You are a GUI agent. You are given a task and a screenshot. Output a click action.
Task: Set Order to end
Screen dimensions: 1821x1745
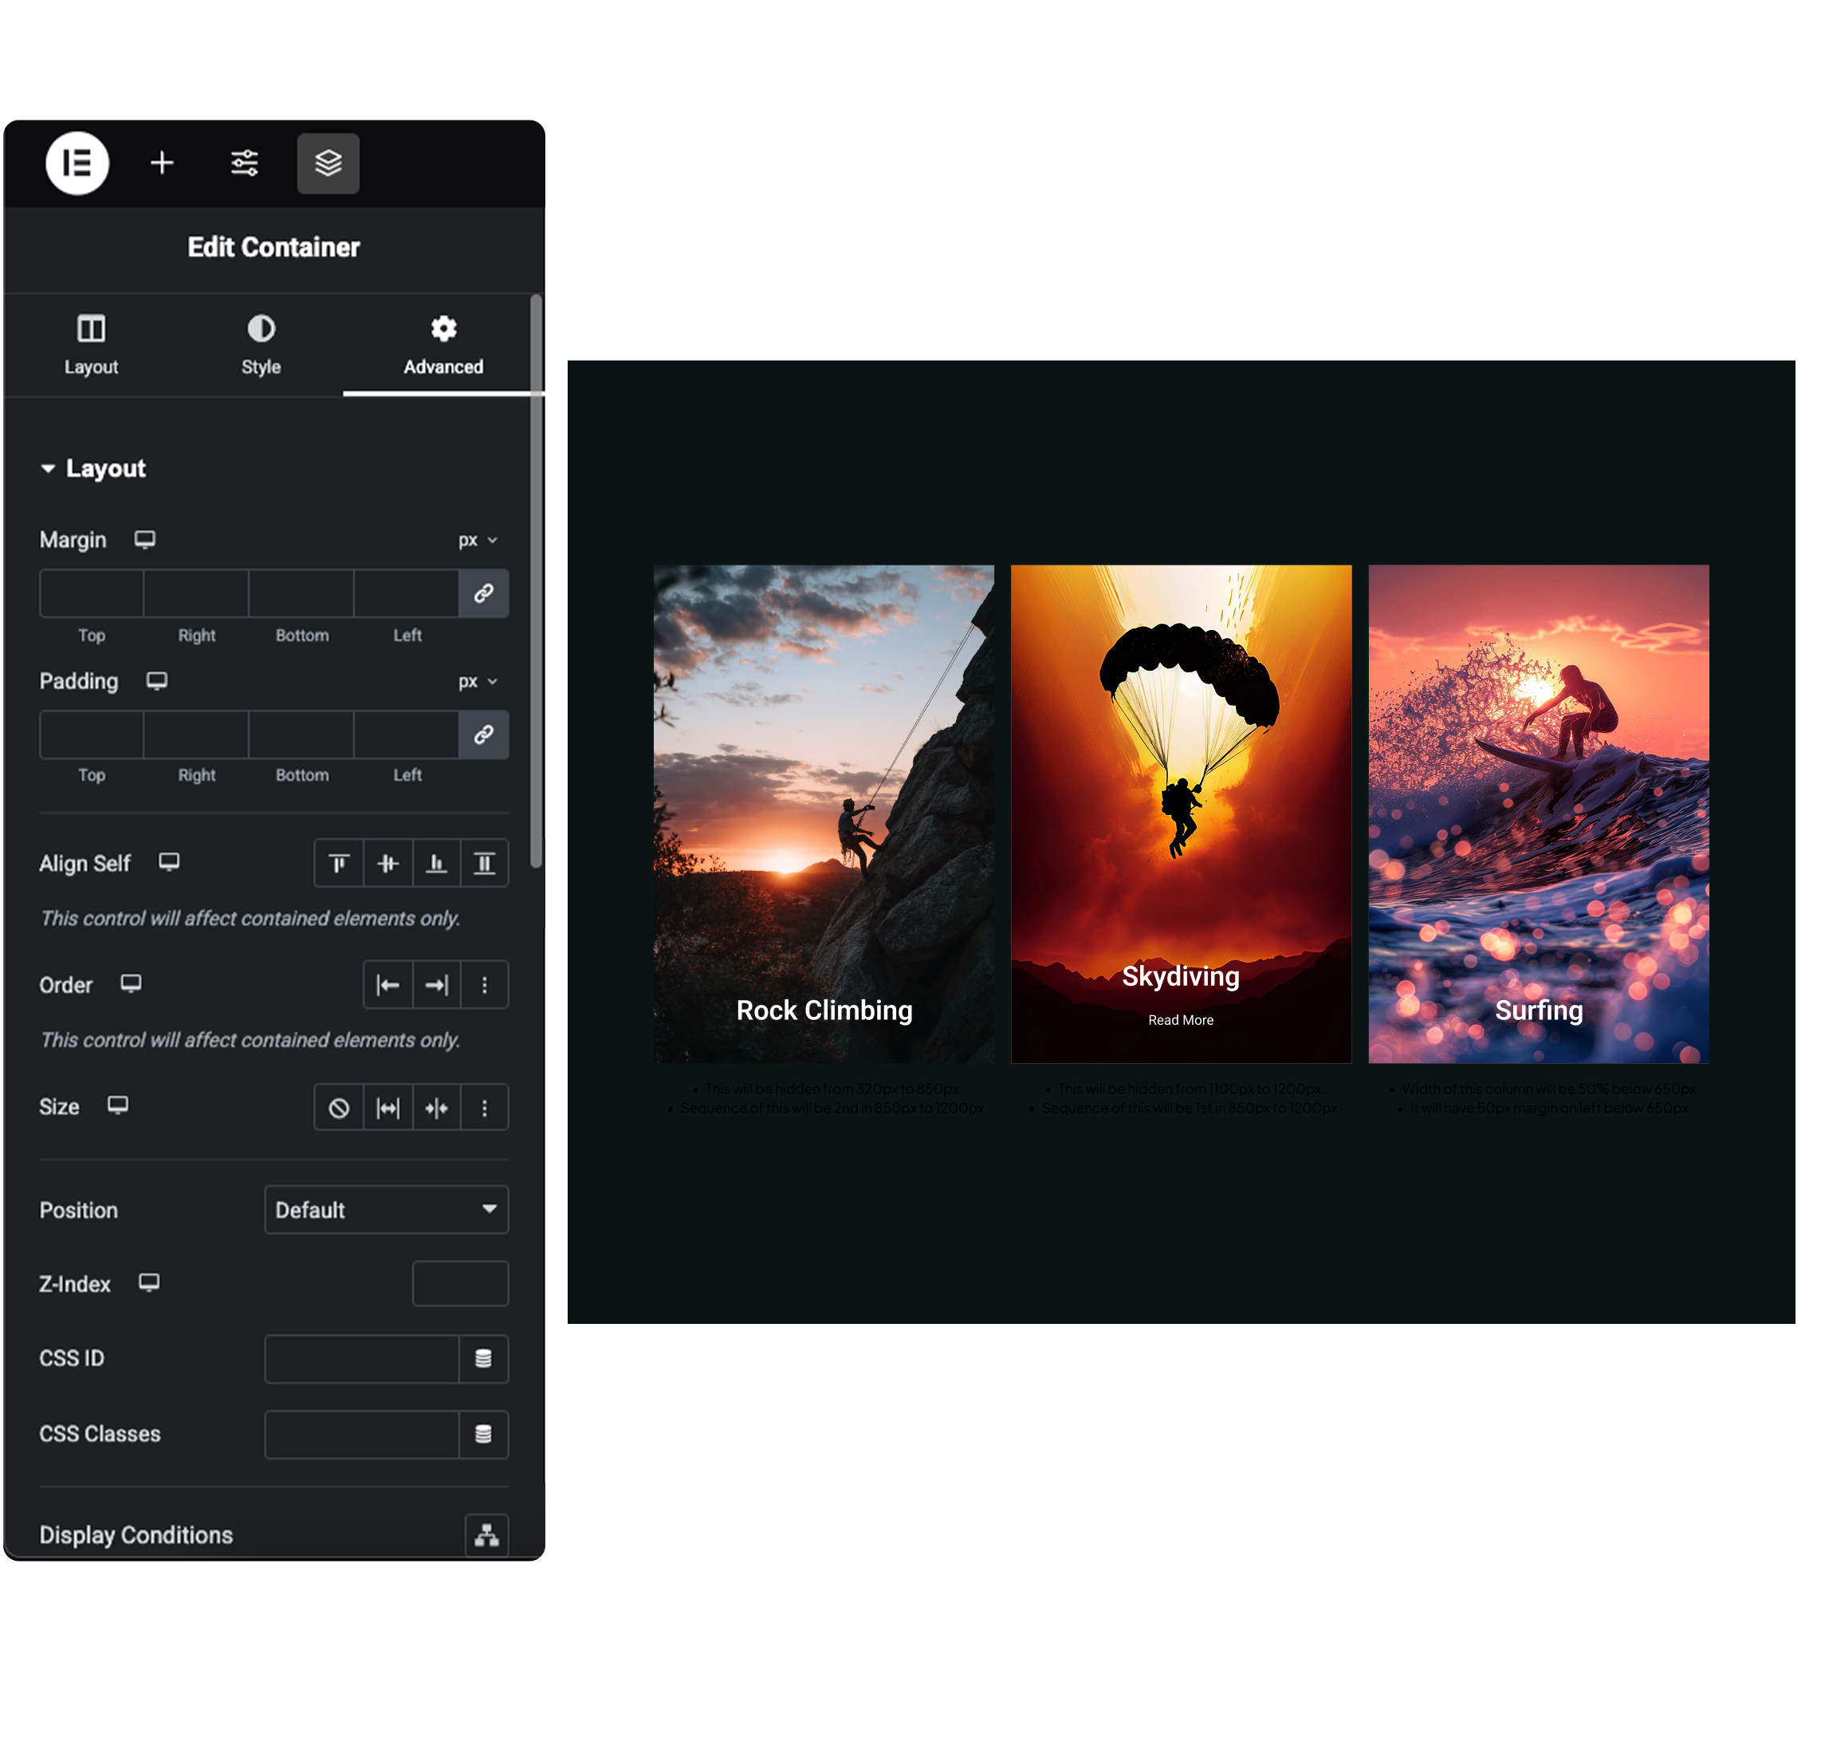tap(437, 985)
